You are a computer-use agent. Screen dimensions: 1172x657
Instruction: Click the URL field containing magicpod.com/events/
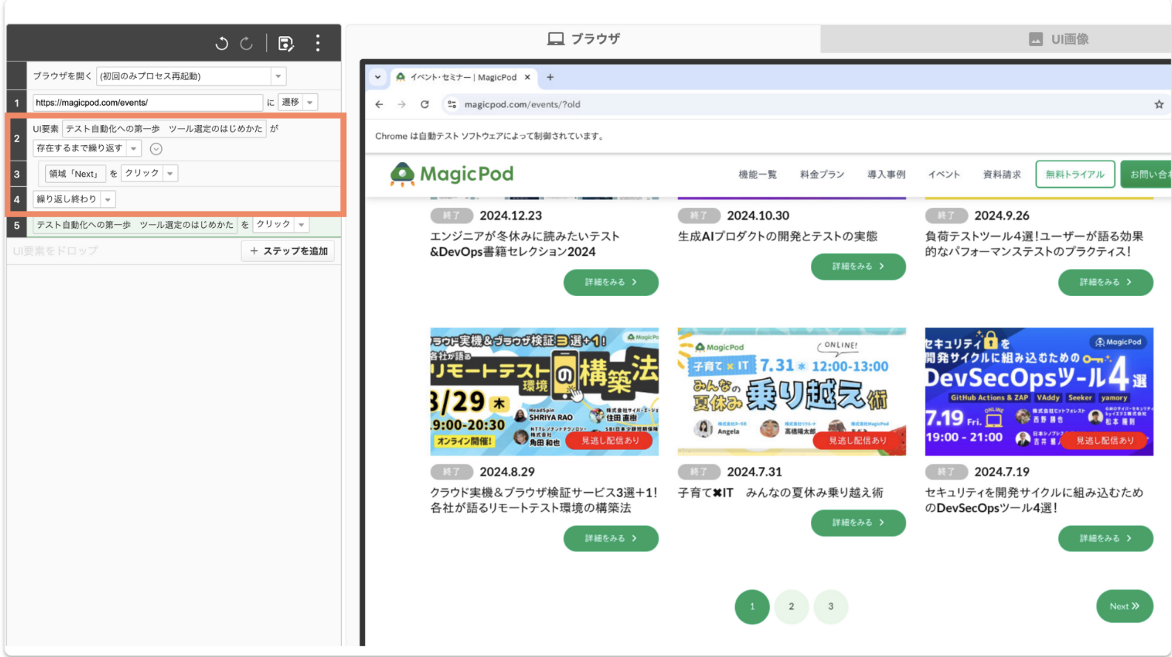pyautogui.click(x=147, y=102)
